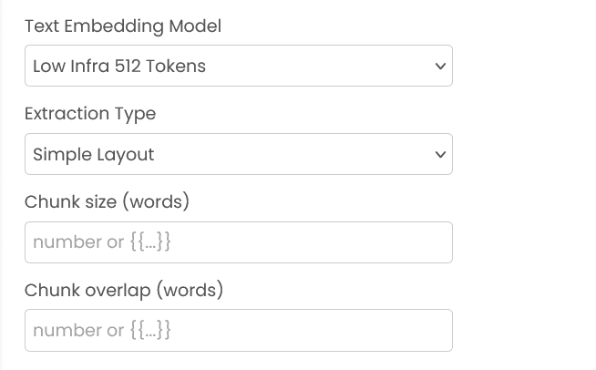Viewport: 596px width, 370px height.
Task: Click the 'Extraction Type' label
Action: pyautogui.click(x=89, y=114)
